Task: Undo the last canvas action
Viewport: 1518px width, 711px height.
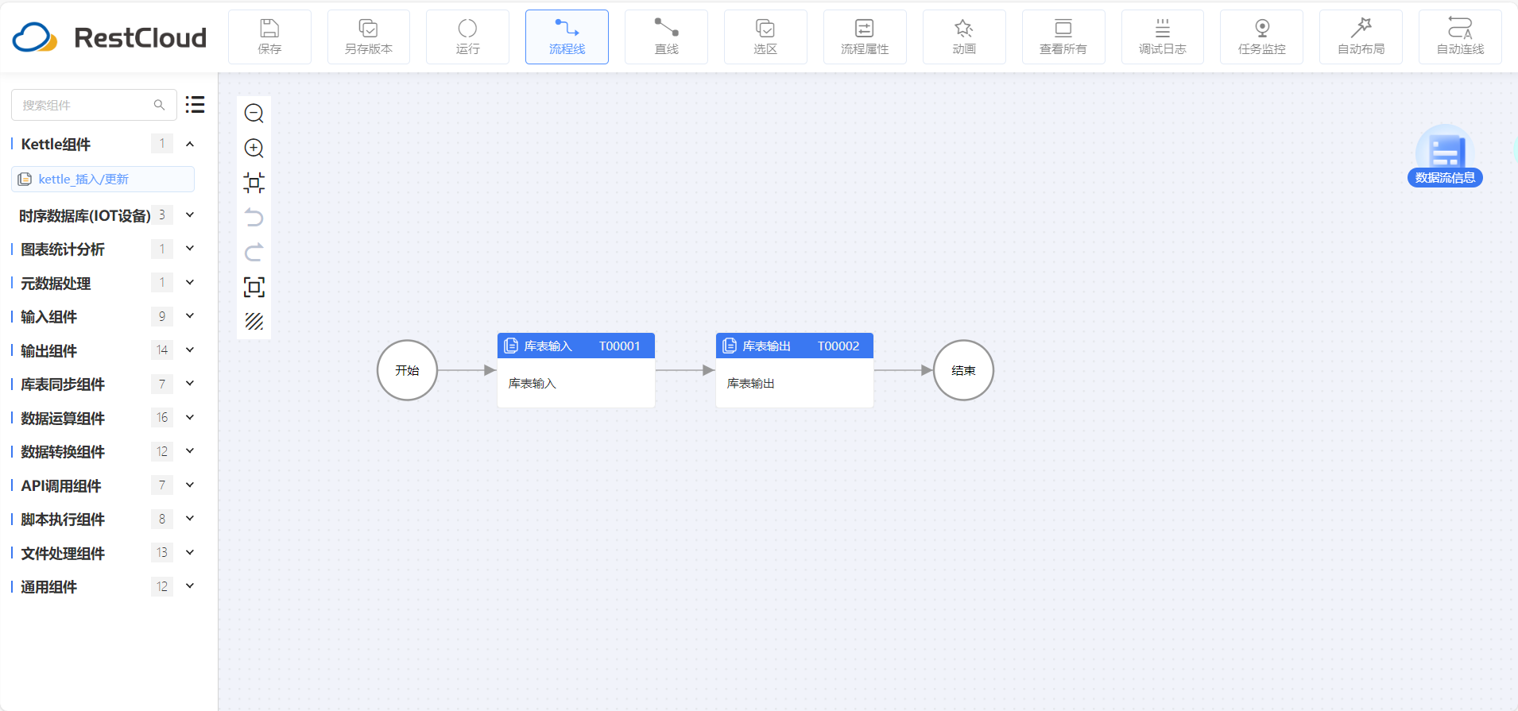Action: pyautogui.click(x=254, y=218)
